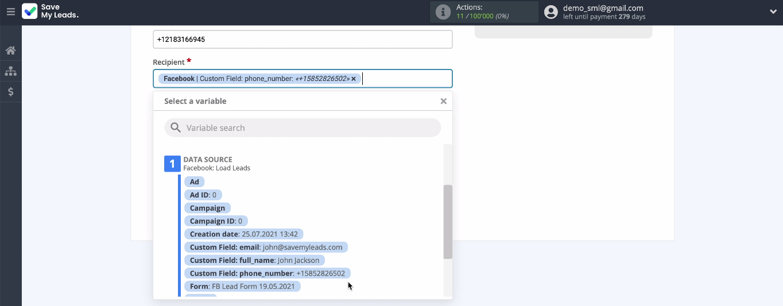This screenshot has height=306, width=783.
Task: Select the Form: FB Lead Form variable
Action: click(242, 286)
